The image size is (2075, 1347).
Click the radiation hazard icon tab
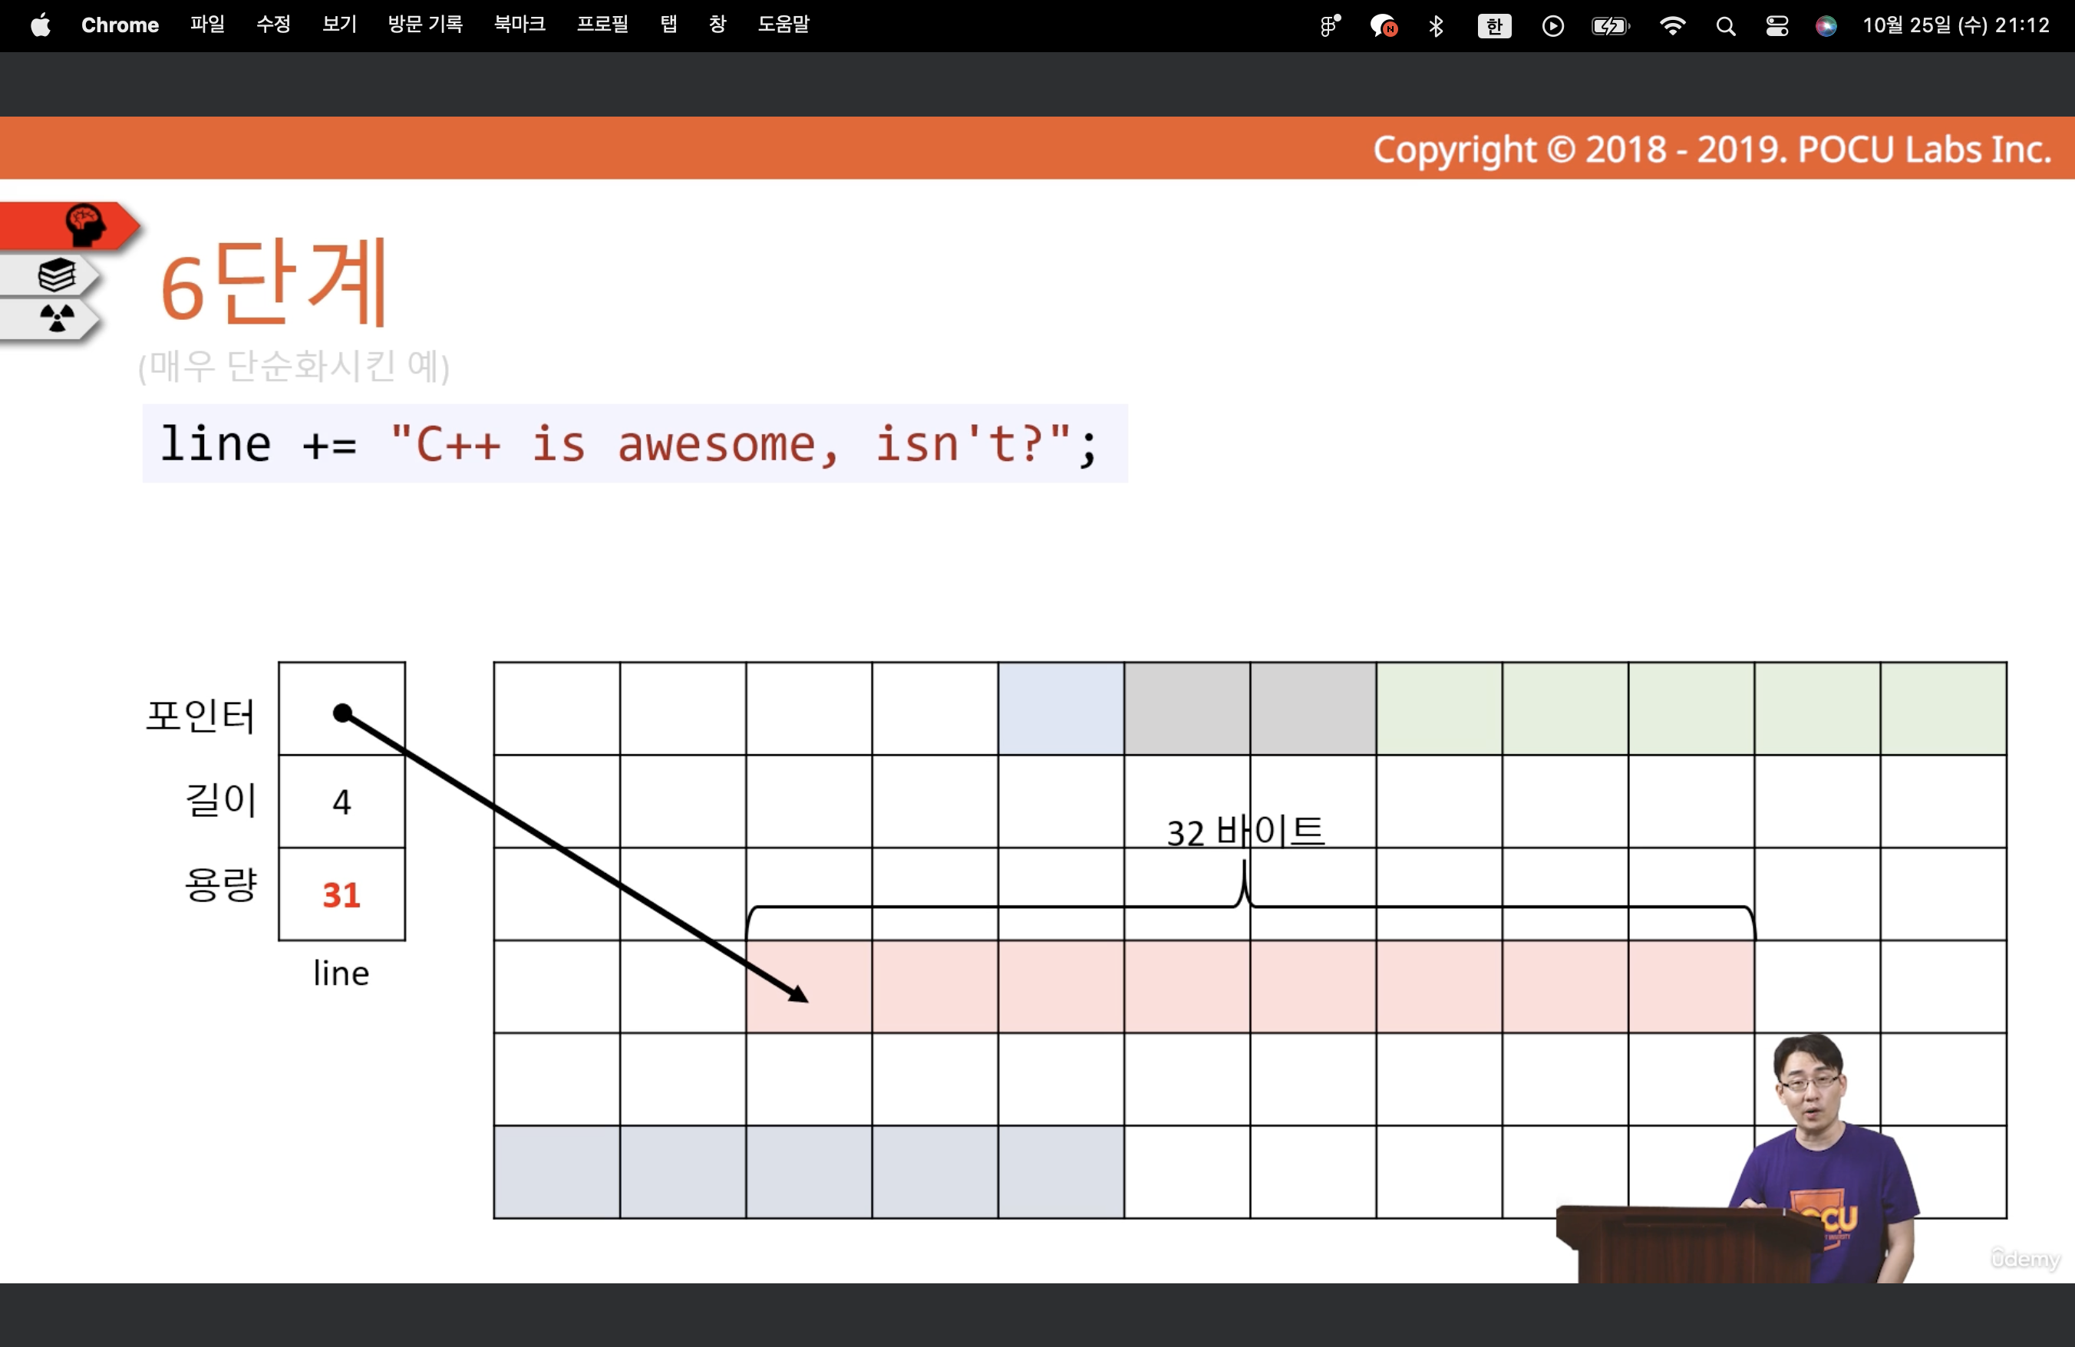pos(56,318)
